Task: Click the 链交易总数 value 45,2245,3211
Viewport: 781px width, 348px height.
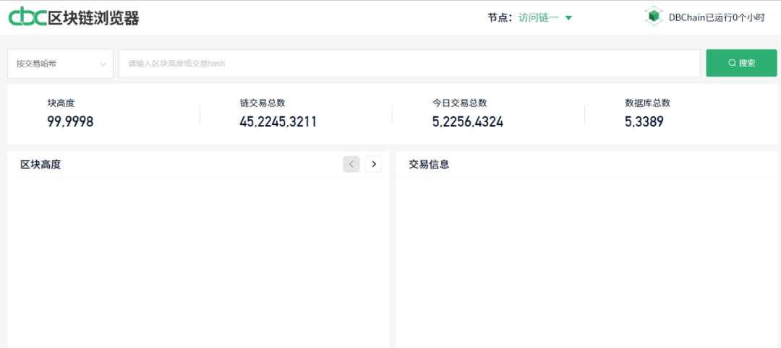Action: (x=278, y=122)
